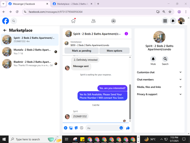
Task: Open a new browser tab
Action: 98,4
